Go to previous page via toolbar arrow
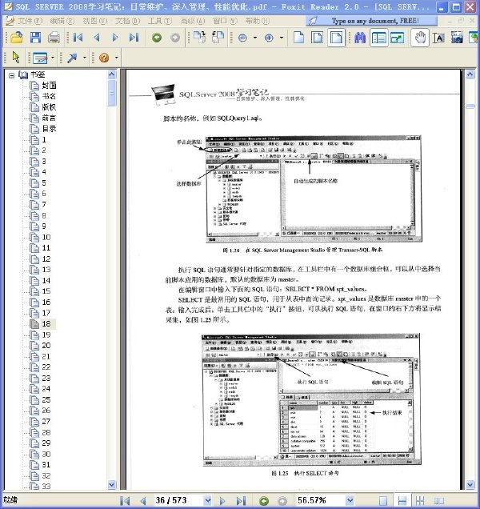 pyautogui.click(x=96, y=38)
